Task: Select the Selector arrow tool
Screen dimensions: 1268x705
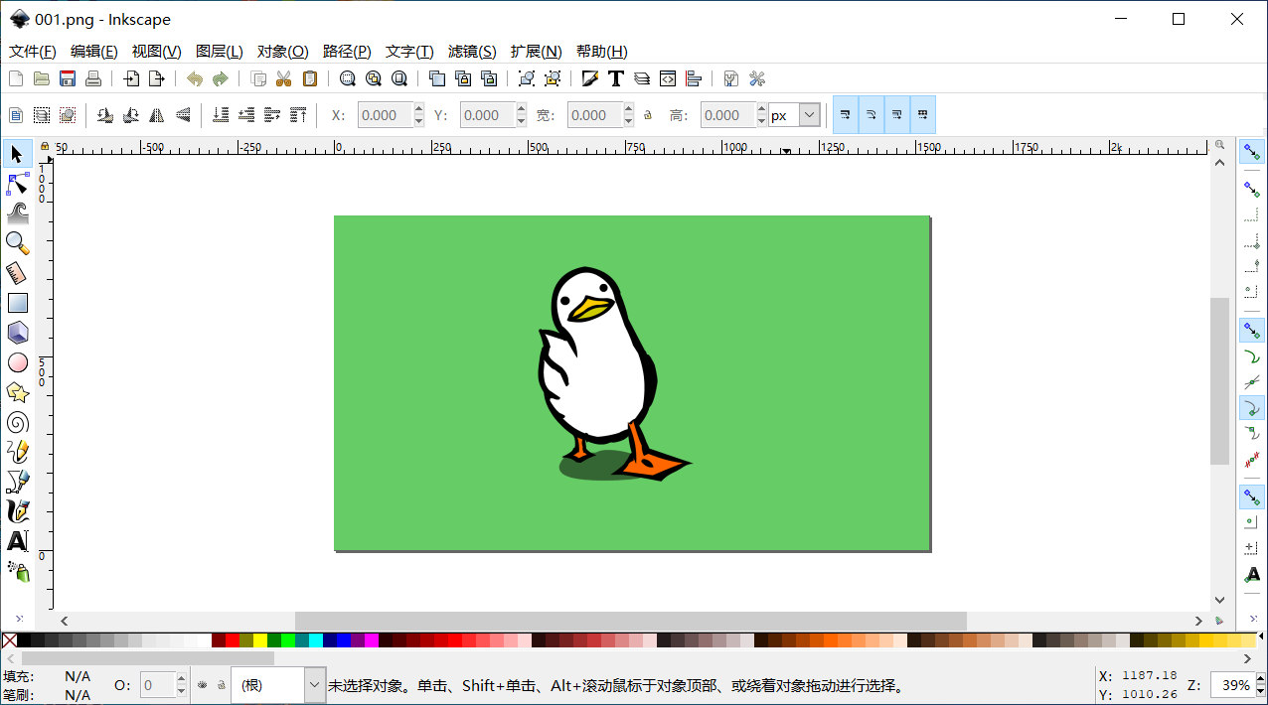Action: tap(16, 154)
